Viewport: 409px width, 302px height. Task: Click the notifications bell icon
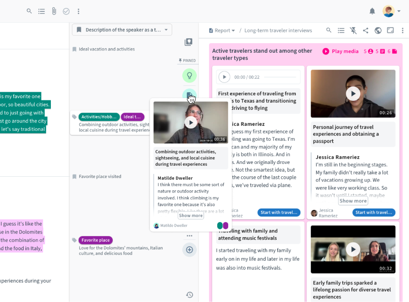point(372,11)
